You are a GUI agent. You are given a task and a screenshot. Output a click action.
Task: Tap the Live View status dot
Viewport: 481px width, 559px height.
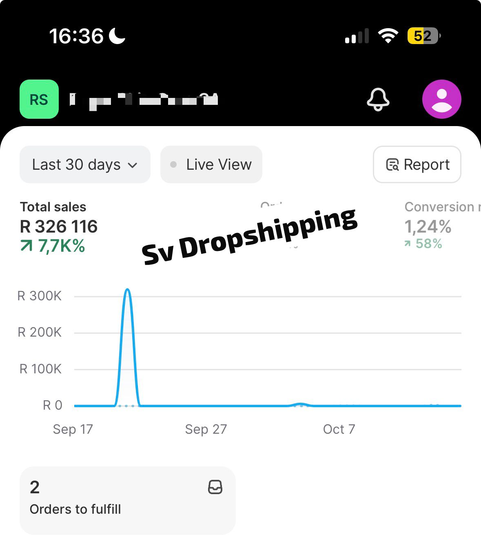pos(173,164)
